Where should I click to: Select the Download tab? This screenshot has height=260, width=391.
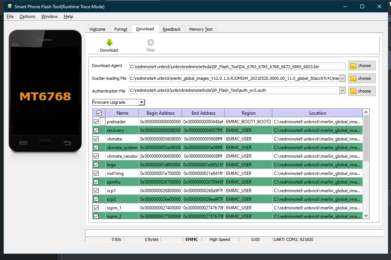145,29
